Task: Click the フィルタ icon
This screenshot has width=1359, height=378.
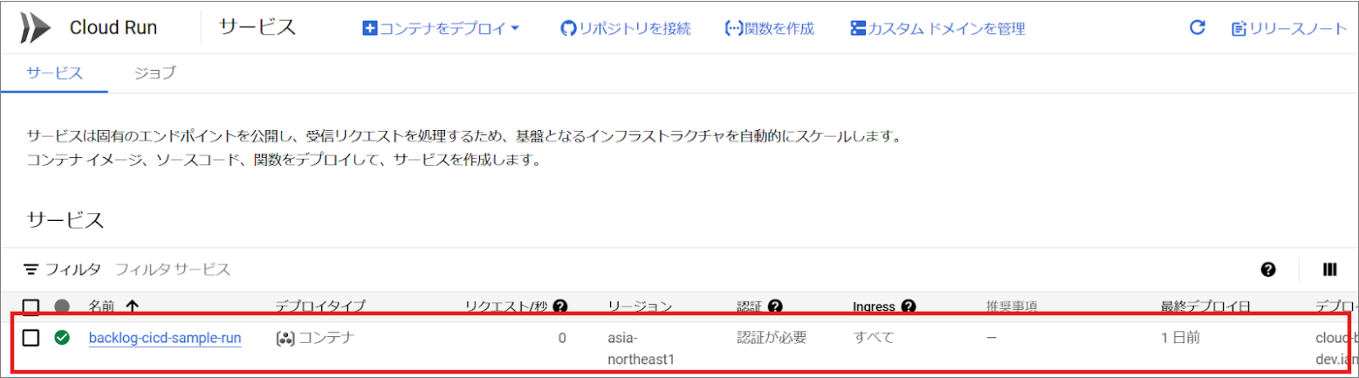Action: coord(31,269)
